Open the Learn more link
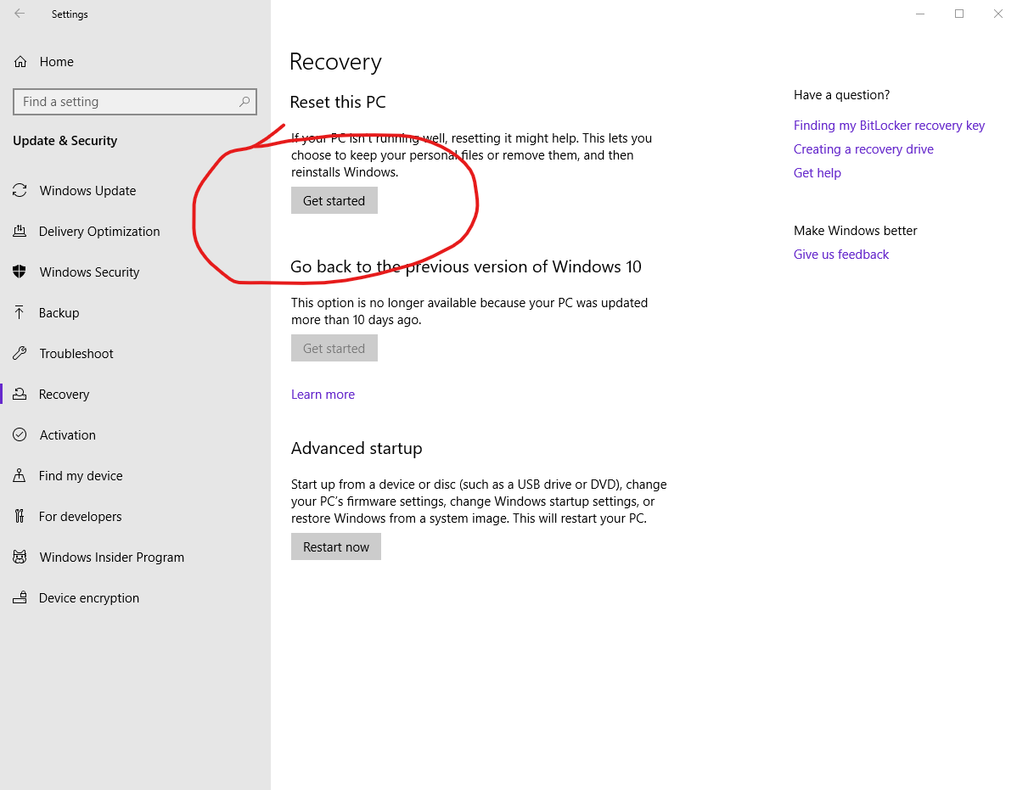 pos(323,395)
